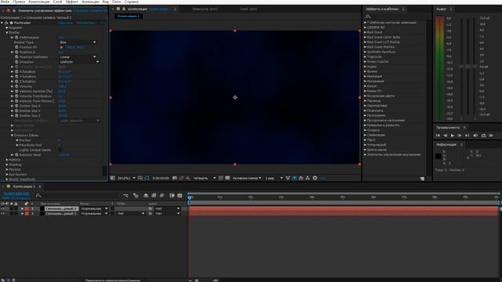This screenshot has width=502, height=282.
Task: Reset exposure icon in viewer toolbar
Action: click(x=315, y=178)
